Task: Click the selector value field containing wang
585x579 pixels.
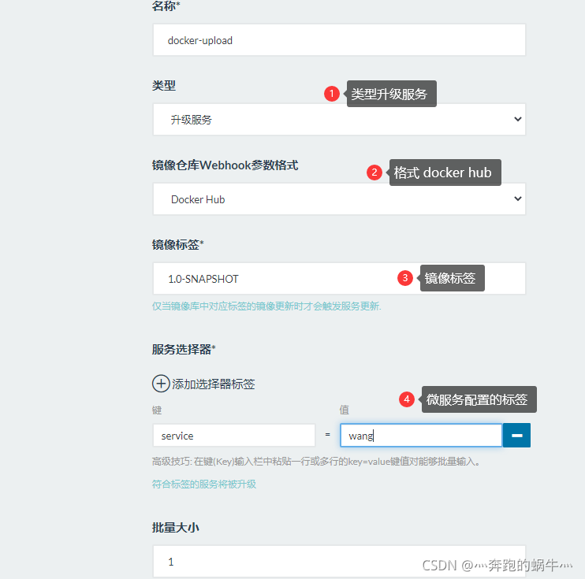Action: click(x=421, y=435)
